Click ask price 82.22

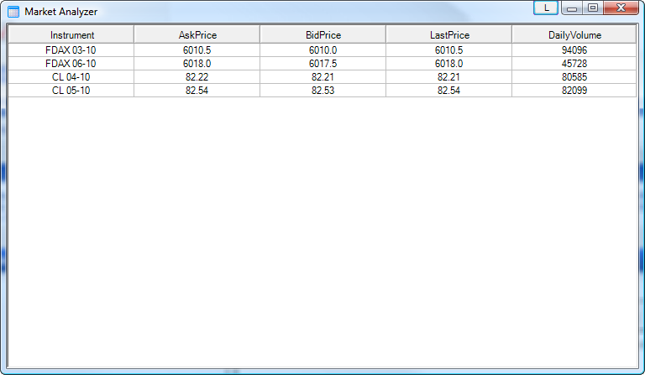197,77
